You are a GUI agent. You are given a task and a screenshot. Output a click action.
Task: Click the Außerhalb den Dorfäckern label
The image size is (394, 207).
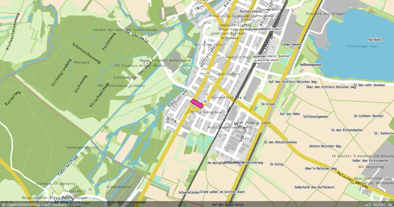click(314, 187)
